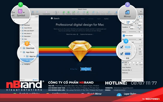Image resolution: width=163 pixels, height=102 pixels.
Task: Activate the Edit tool icon
Action: [64, 12]
